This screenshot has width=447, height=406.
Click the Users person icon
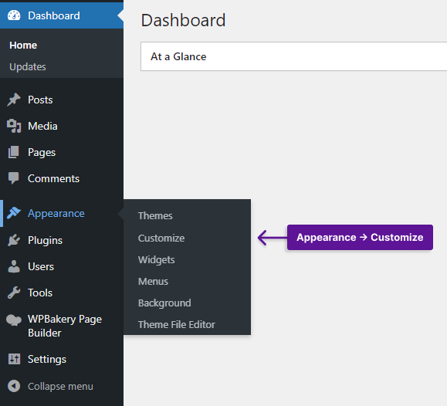pyautogui.click(x=14, y=266)
